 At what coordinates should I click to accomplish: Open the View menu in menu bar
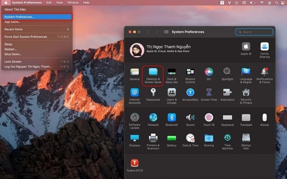(60, 3)
